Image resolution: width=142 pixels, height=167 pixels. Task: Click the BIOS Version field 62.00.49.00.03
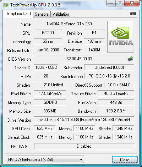[79, 59]
